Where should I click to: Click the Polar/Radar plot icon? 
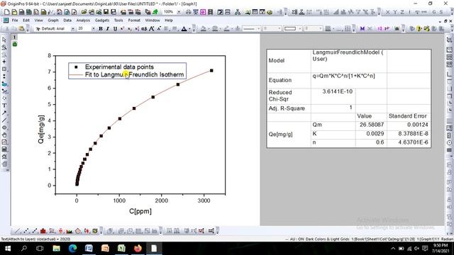point(78,231)
